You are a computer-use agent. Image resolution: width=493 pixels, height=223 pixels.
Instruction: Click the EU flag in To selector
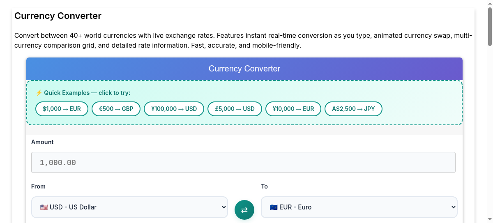pyautogui.click(x=274, y=207)
